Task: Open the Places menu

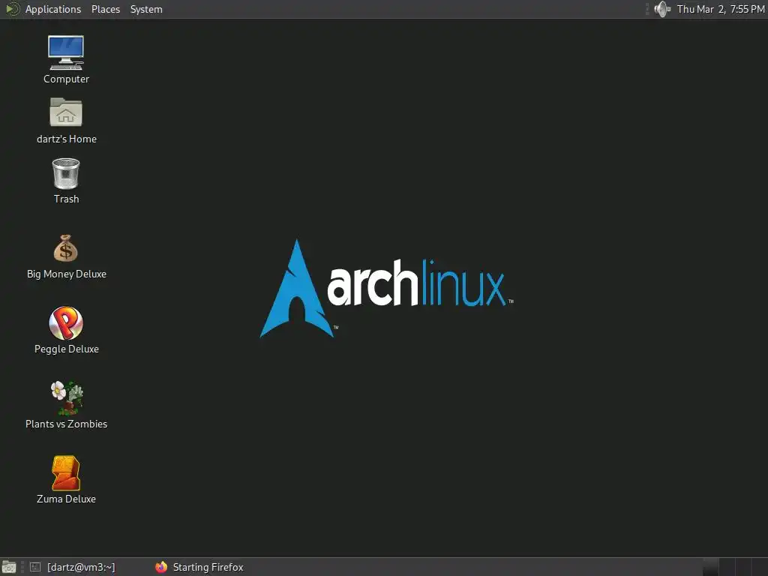Action: 106,9
